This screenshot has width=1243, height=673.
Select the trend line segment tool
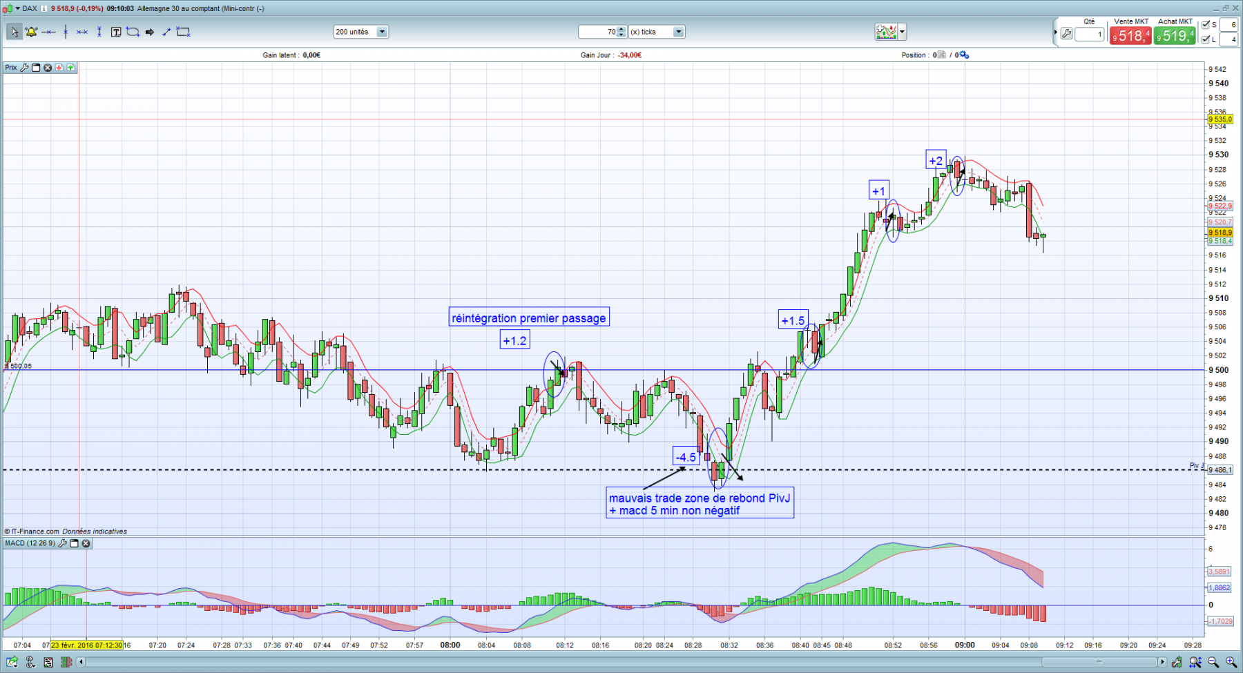166,32
